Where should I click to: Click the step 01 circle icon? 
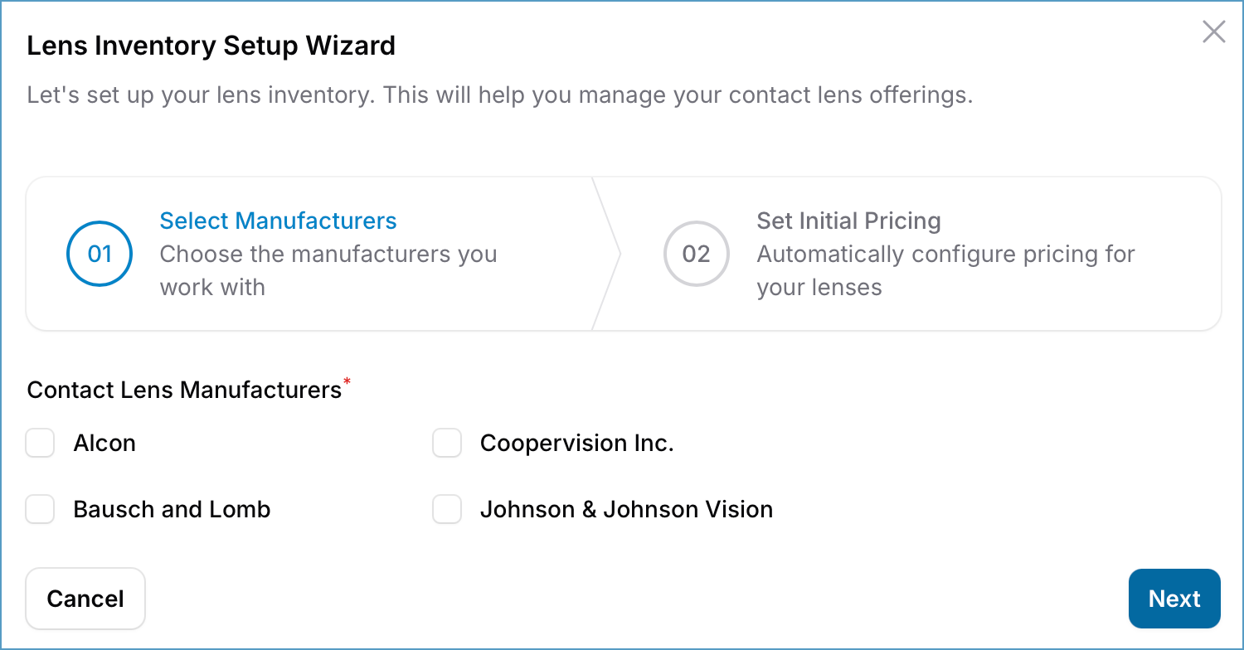pos(100,254)
